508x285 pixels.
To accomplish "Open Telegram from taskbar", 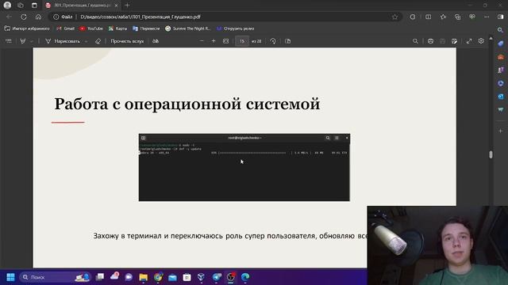I will tap(217, 277).
